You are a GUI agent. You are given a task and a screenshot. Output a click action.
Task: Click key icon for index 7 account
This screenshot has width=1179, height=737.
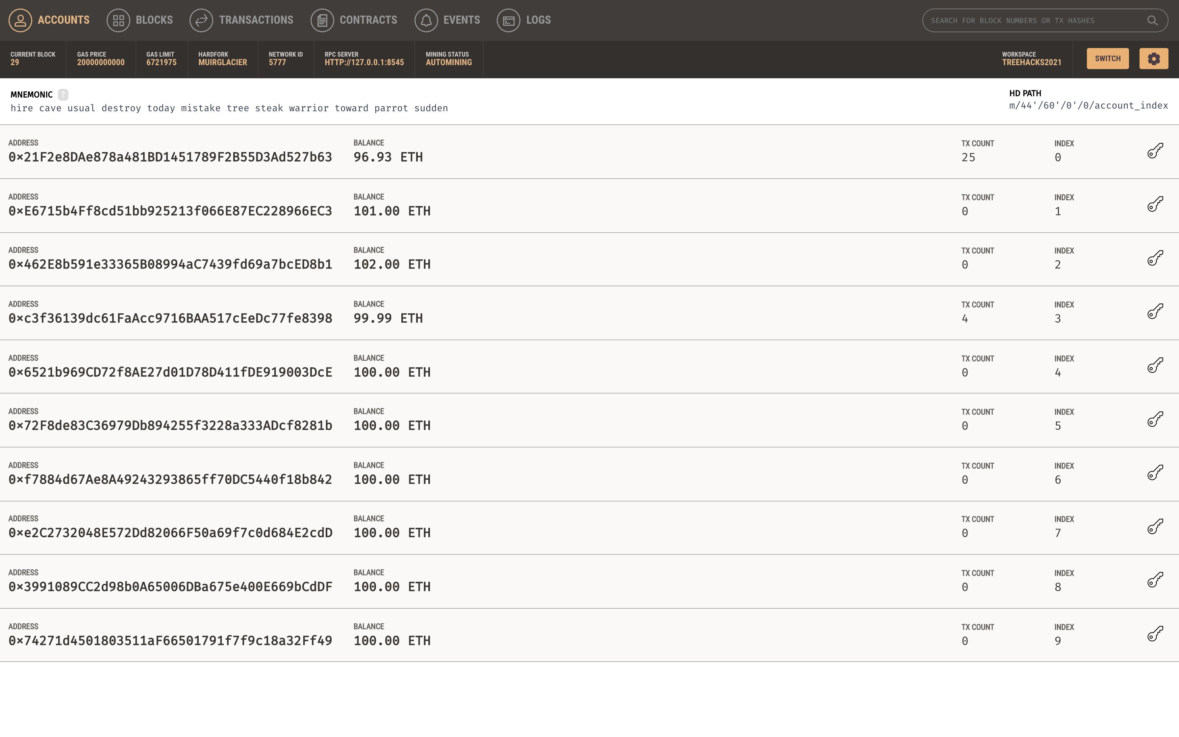(x=1155, y=526)
